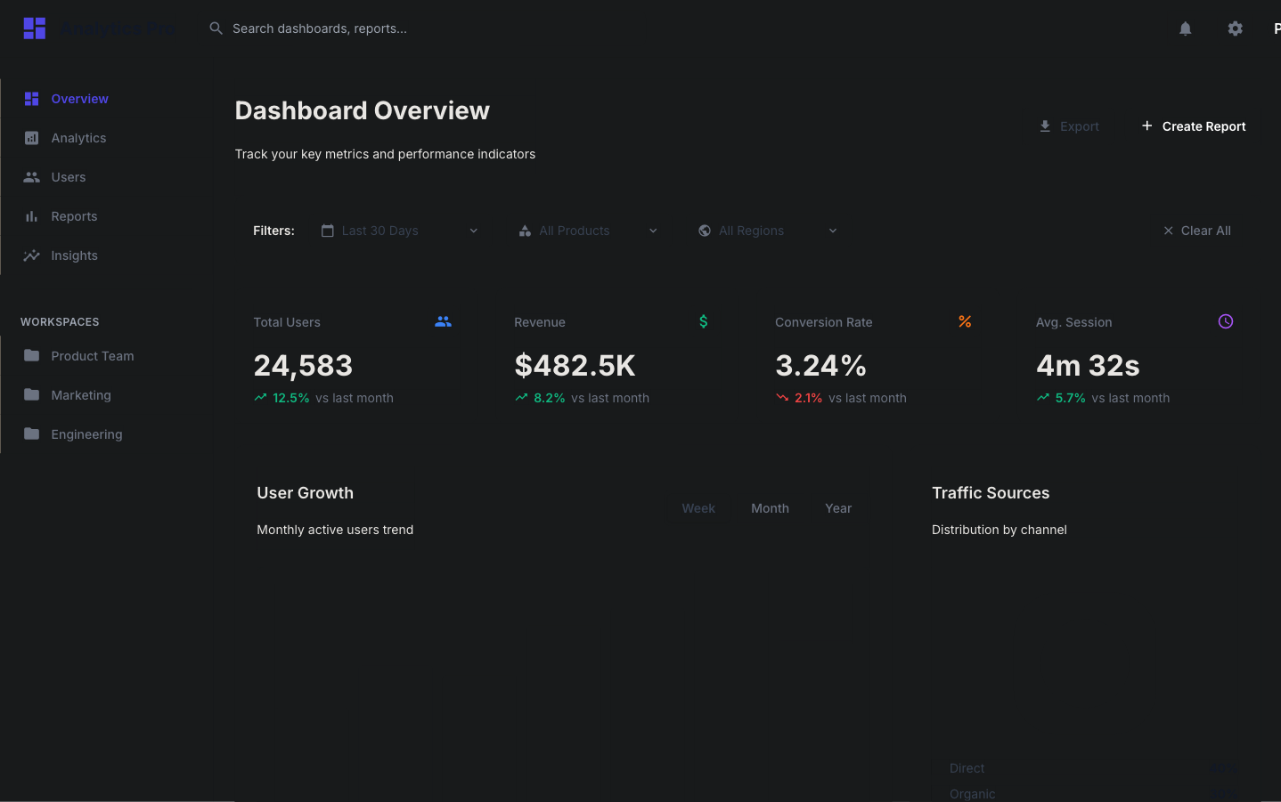The width and height of the screenshot is (1281, 802).
Task: Switch the User Growth chart to Week
Action: coord(698,508)
